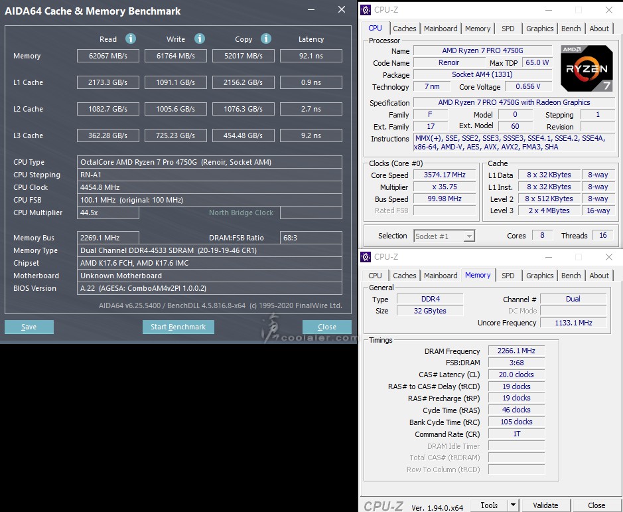623x512 pixels.
Task: Click the Copy info icon in AIDA64
Action: 266,39
